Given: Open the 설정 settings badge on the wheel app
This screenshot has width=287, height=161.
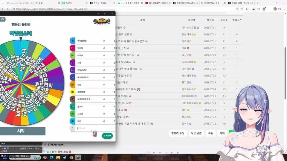Looking at the screenshot, I should point(2,19).
